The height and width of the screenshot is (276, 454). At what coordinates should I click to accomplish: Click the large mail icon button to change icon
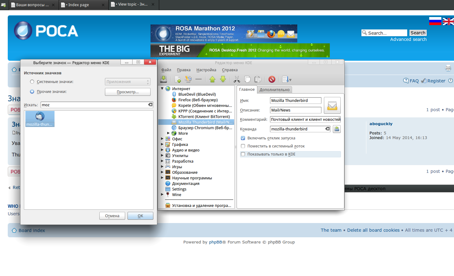pyautogui.click(x=332, y=105)
